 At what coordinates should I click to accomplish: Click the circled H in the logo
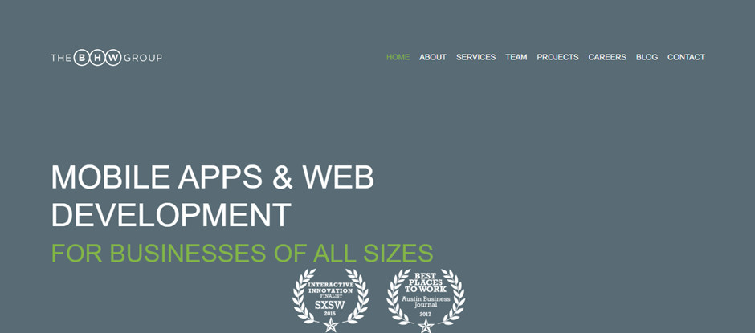pos(98,58)
